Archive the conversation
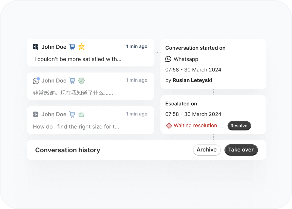Image resolution: width=292 pixels, height=209 pixels. [x=207, y=150]
